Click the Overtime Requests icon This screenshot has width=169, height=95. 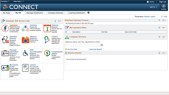pos(25,28)
